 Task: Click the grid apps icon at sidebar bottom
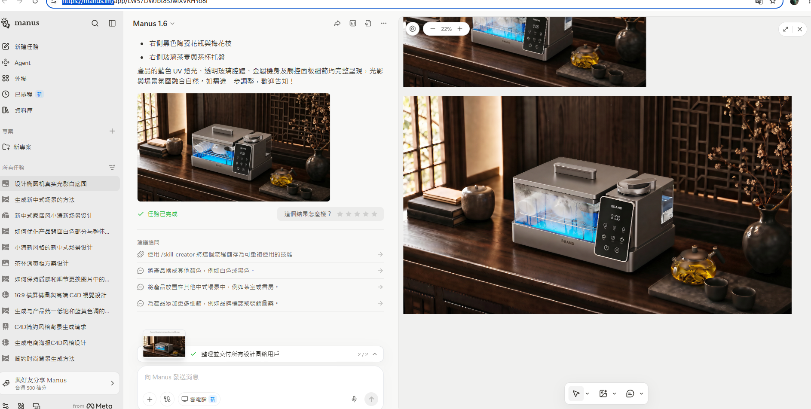point(21,406)
